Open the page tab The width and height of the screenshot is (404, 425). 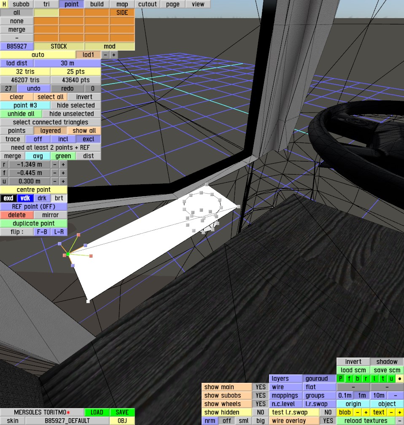173,4
